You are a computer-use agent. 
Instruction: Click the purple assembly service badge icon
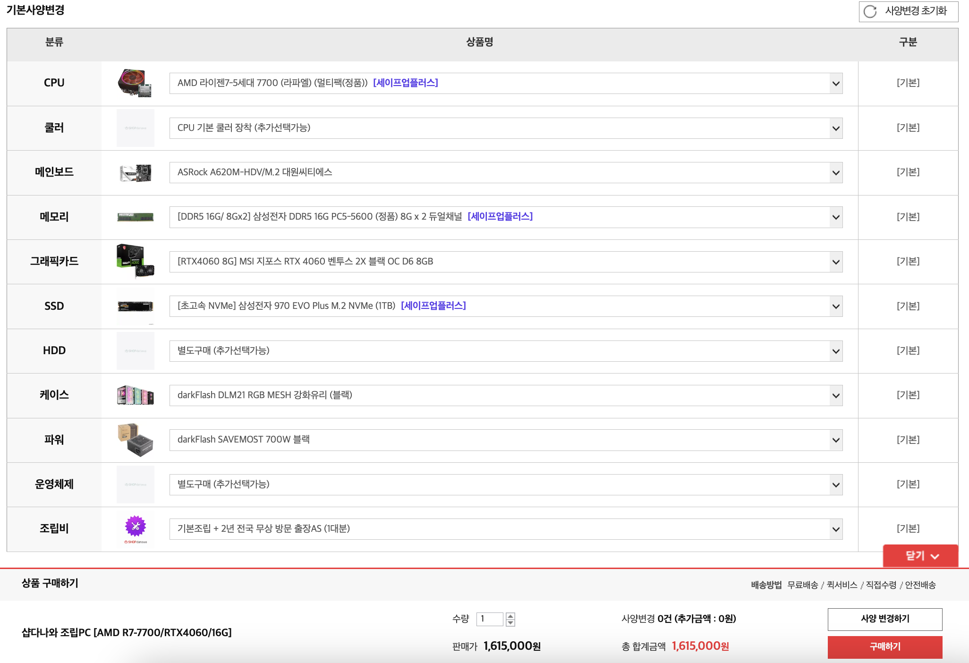(135, 527)
